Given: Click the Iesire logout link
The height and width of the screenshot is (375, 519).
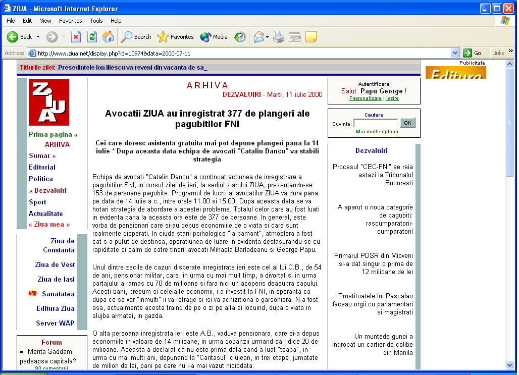Looking at the screenshot, I should click(x=392, y=98).
